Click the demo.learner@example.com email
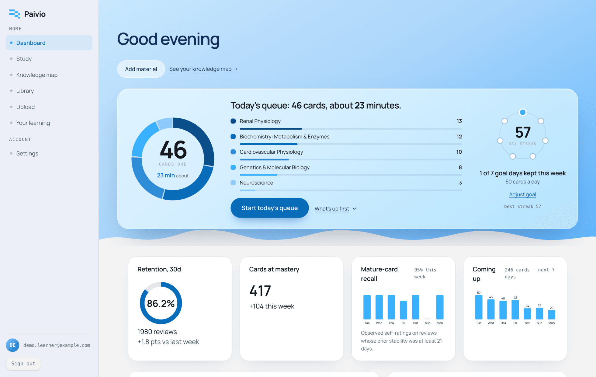The image size is (596, 377). 57,345
